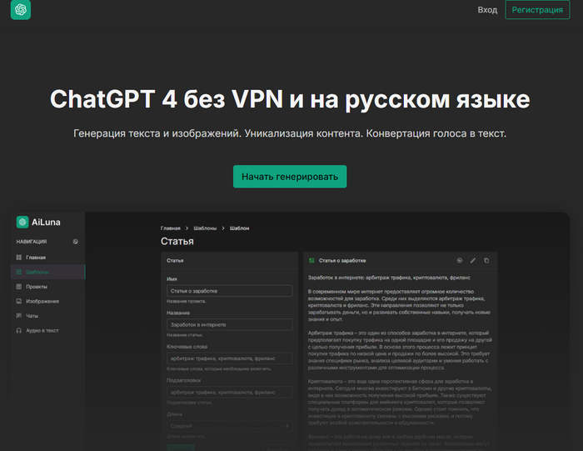This screenshot has height=451, width=583.
Task: Click the green logo in the page header
Action: coord(21,10)
